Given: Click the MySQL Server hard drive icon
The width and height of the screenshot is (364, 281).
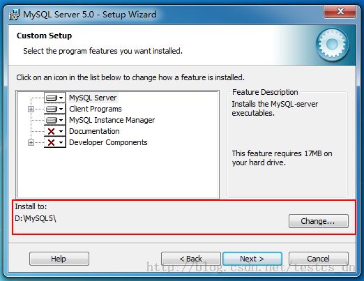Looking at the screenshot, I should [52, 98].
